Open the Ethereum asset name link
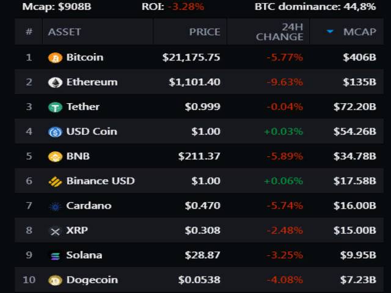Image resolution: width=391 pixels, height=293 pixels. point(92,82)
